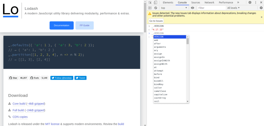
Task: Open the ~24kB gzipped link
Action: coord(35,110)
